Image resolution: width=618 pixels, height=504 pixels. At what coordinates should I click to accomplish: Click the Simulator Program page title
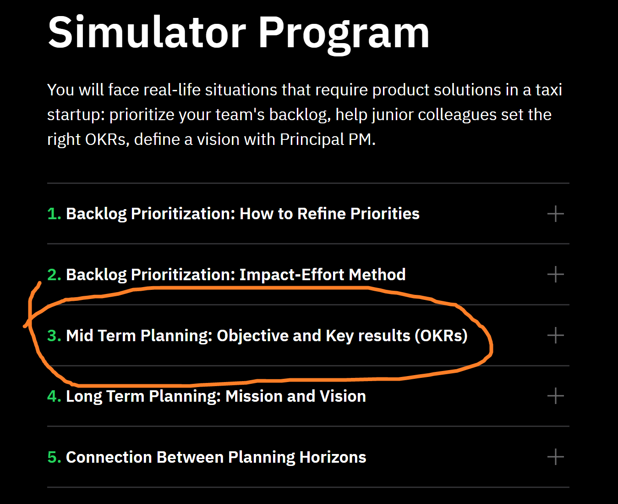click(239, 31)
